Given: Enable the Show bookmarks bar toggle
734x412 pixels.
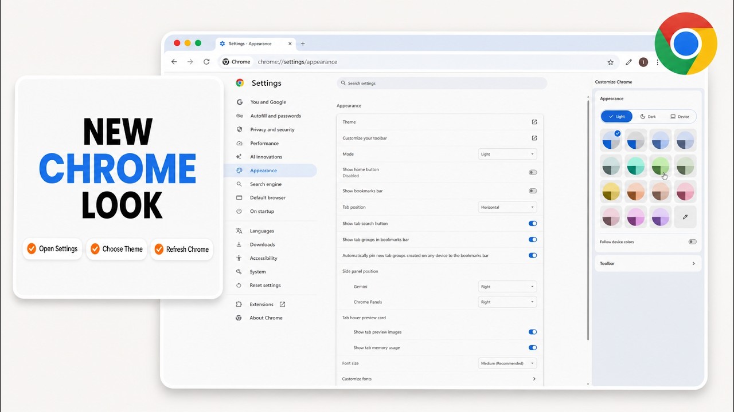Looking at the screenshot, I should 533,191.
